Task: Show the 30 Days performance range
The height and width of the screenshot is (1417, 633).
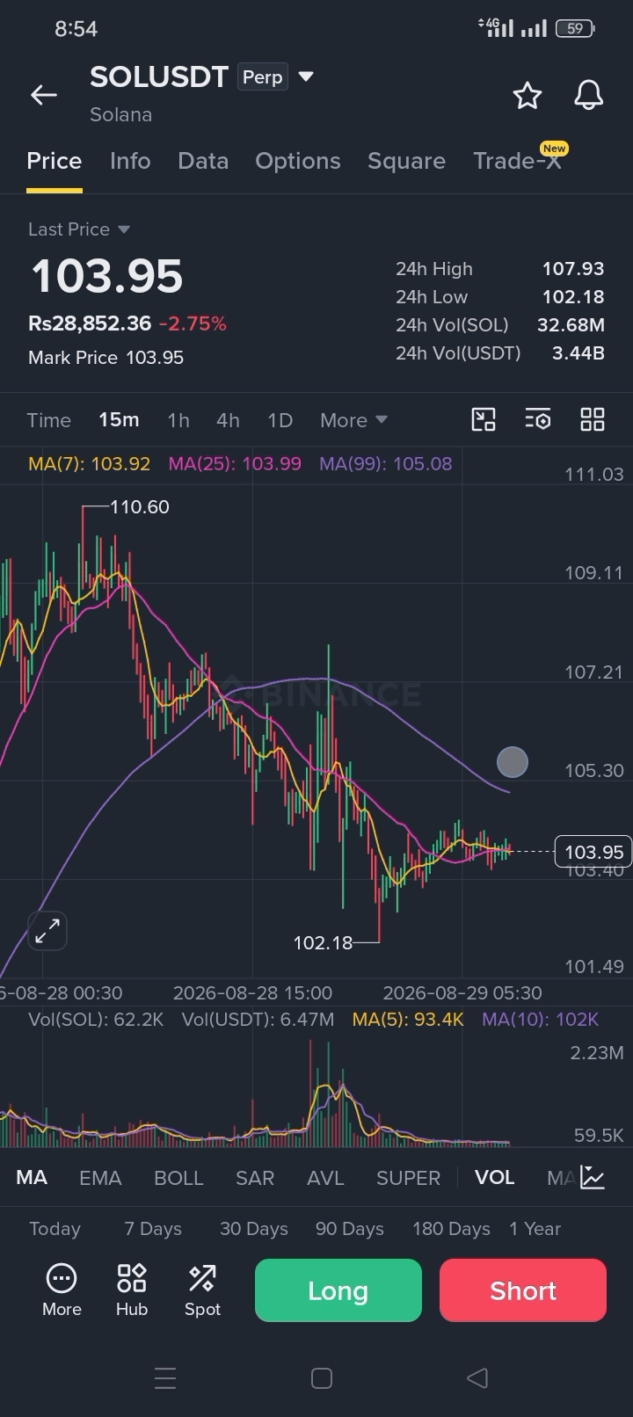Action: [x=254, y=1229]
